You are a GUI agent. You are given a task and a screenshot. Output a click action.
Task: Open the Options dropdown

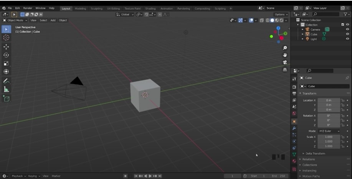[x=281, y=14]
